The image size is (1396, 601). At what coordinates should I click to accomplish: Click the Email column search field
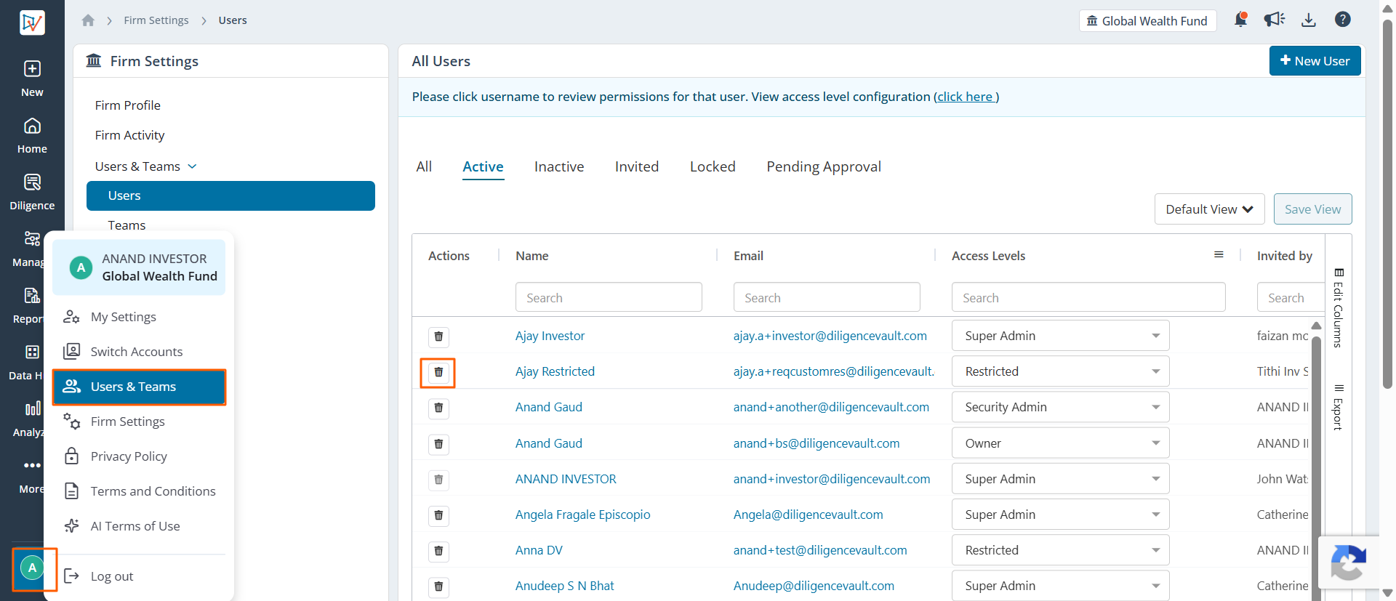pyautogui.click(x=827, y=297)
